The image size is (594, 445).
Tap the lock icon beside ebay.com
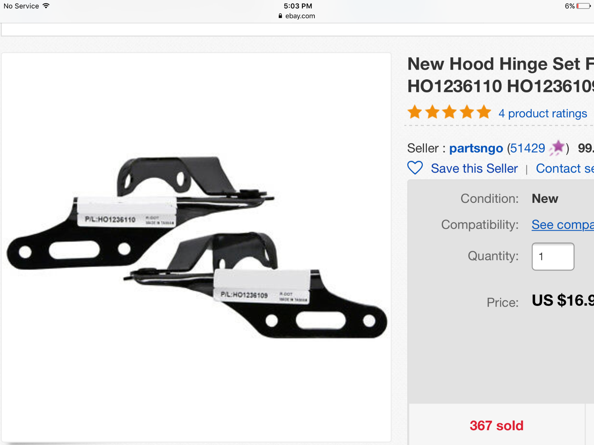(280, 16)
